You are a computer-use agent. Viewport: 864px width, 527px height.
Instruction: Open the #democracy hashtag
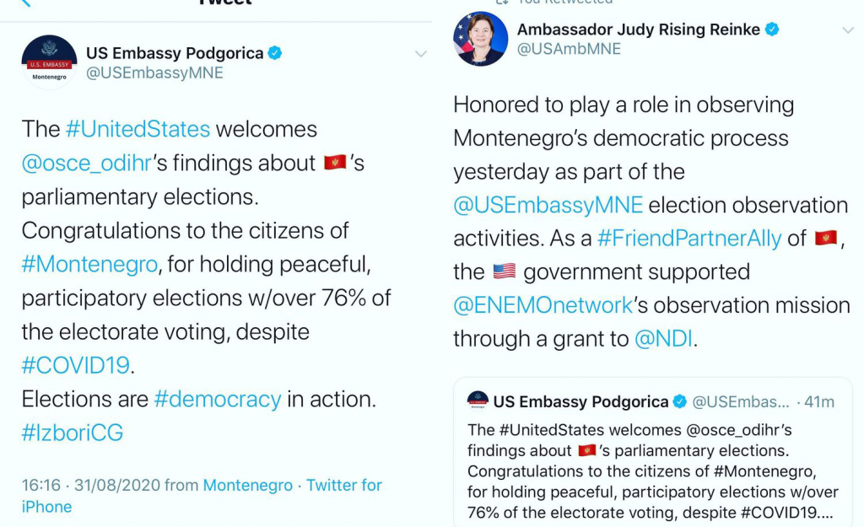[218, 399]
